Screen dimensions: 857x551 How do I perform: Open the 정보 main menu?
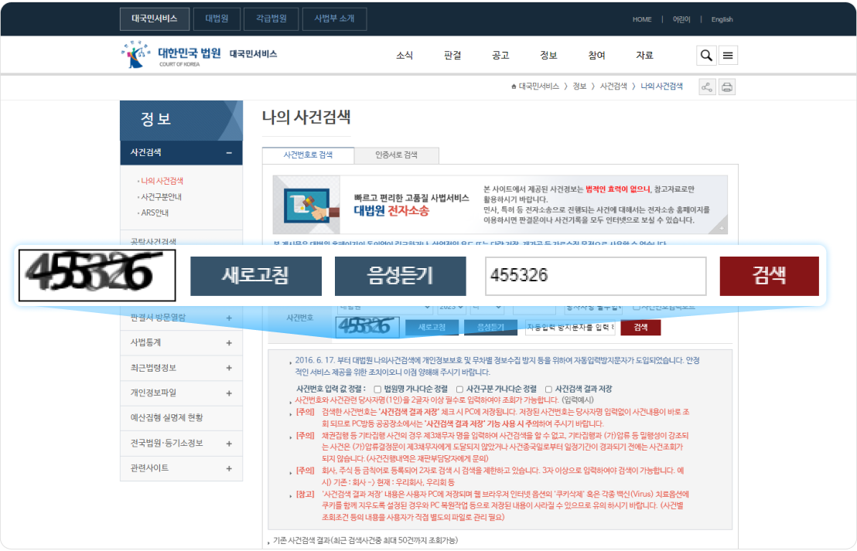click(548, 55)
